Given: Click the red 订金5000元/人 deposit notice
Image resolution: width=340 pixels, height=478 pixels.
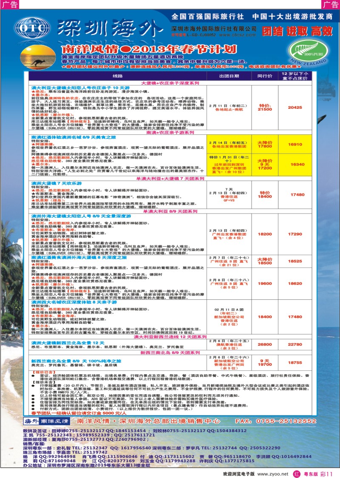Looking at the screenshot, I should pyautogui.click(x=79, y=413).
